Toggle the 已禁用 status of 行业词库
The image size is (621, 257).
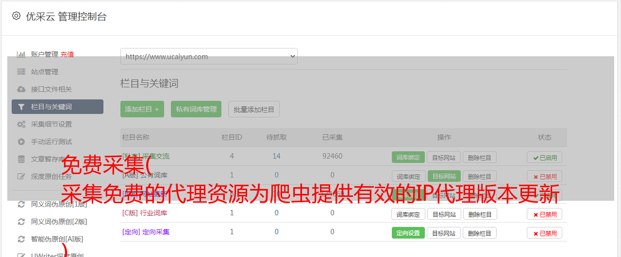[x=545, y=214]
